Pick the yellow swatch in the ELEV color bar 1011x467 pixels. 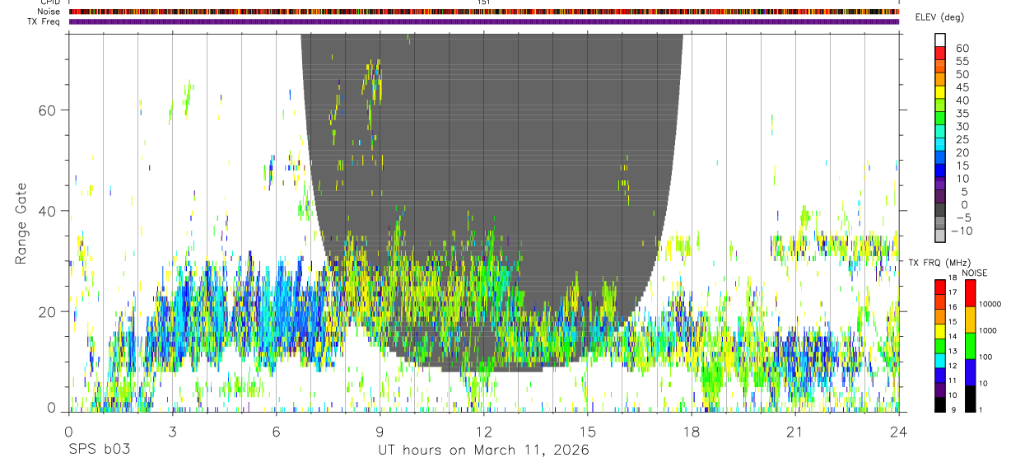pos(940,94)
